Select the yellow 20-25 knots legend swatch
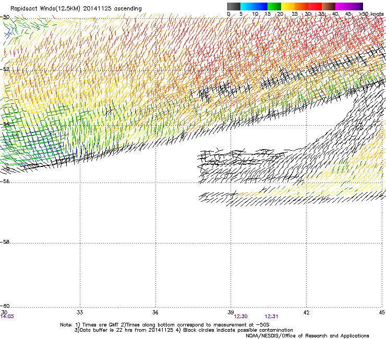The image size is (386, 339). click(x=288, y=6)
